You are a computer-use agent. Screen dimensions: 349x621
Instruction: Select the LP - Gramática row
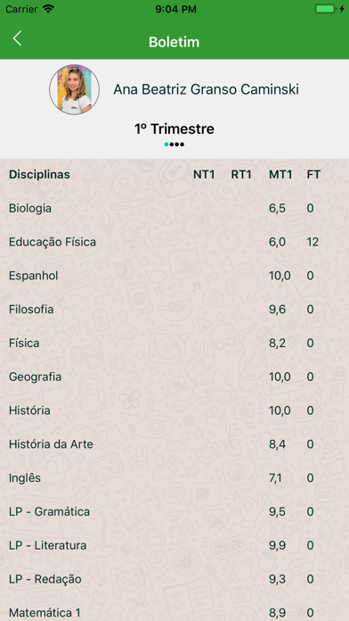[x=174, y=511]
